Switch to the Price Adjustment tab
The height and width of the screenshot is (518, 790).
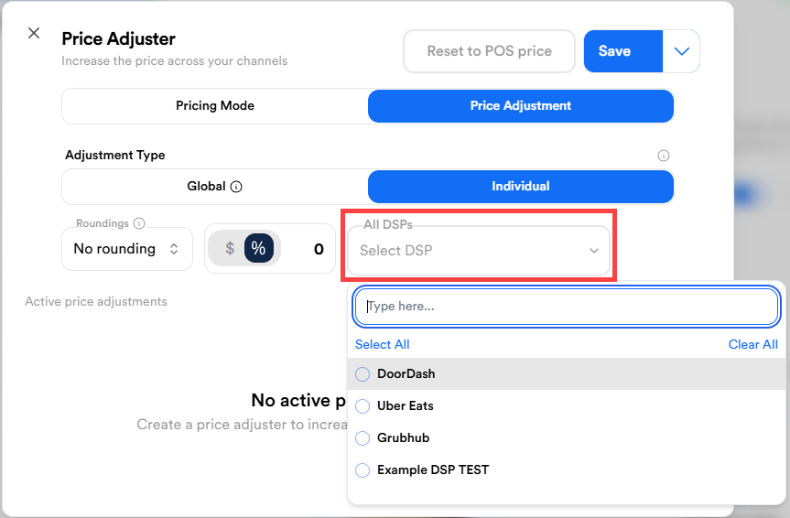click(520, 106)
